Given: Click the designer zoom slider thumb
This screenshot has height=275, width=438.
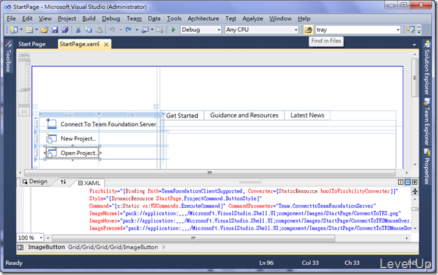Looking at the screenshot, I should click(24, 90).
